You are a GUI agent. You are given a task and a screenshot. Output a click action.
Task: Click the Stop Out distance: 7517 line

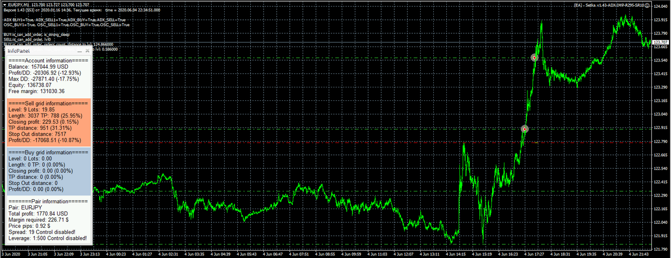click(37, 134)
